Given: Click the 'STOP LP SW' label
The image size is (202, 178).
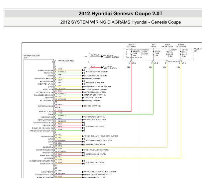Looking at the screenshot, I should click(48, 90).
